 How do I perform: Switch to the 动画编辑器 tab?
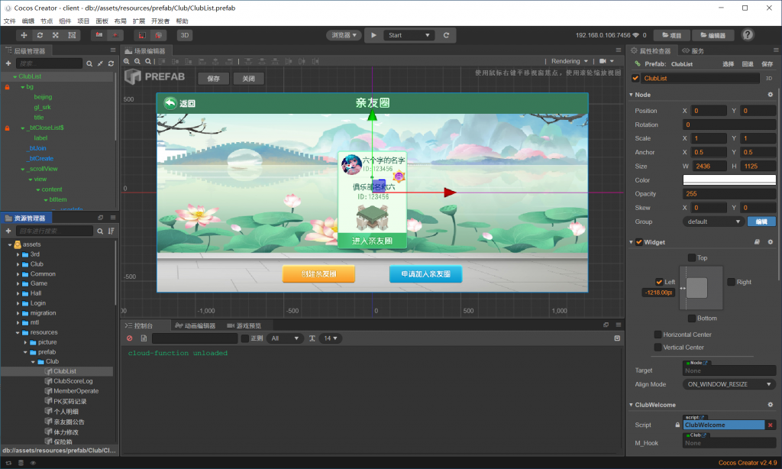point(201,325)
